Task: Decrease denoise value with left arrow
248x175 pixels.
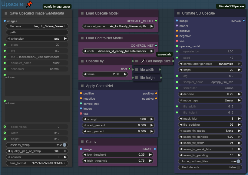Action: click(181, 94)
